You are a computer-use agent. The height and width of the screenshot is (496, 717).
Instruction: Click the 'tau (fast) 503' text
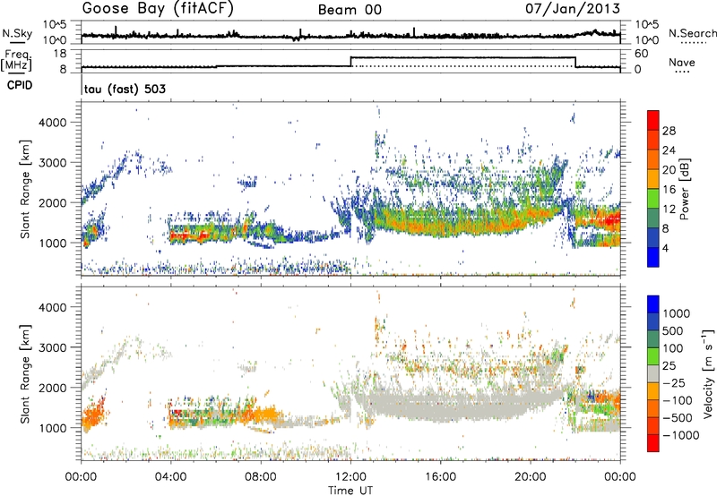[125, 89]
